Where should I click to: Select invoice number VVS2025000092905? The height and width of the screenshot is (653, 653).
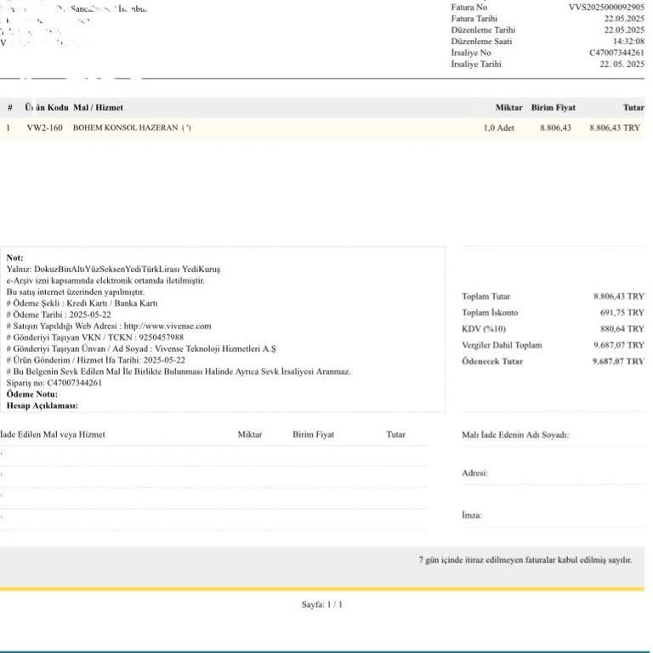coord(606,7)
